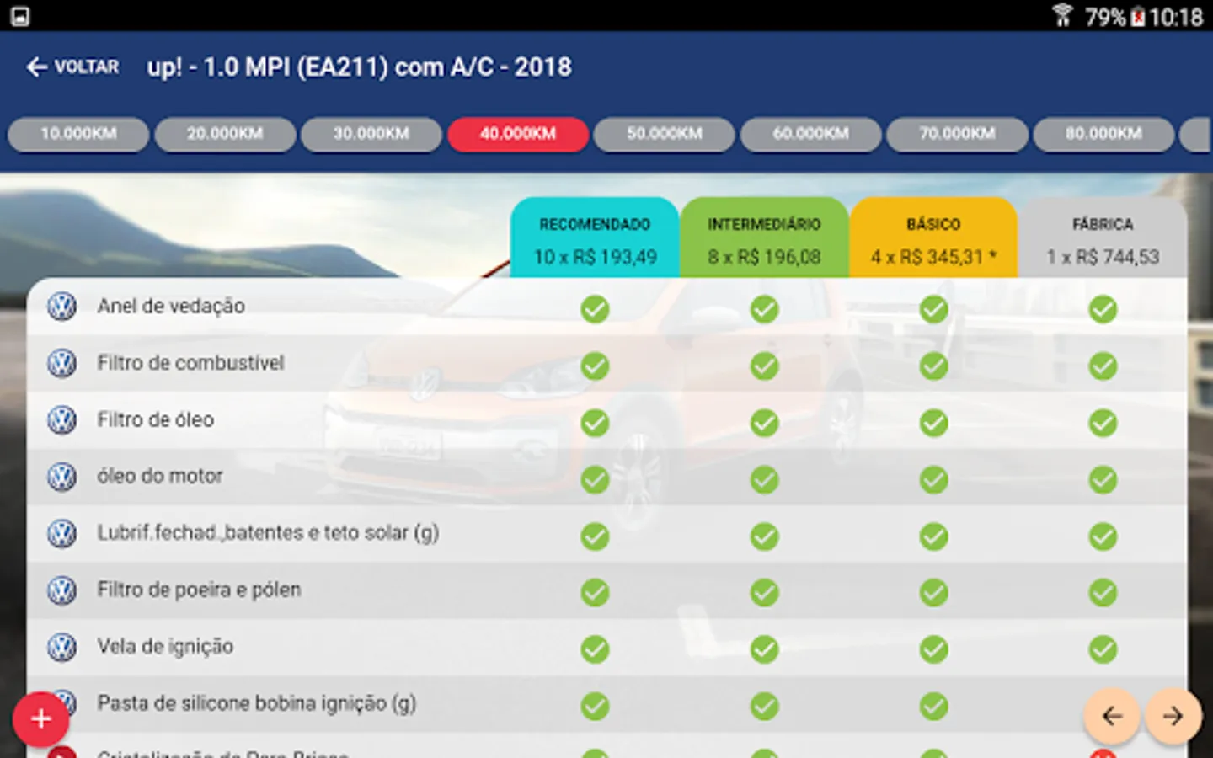Tap the red plus floating button

[40, 718]
